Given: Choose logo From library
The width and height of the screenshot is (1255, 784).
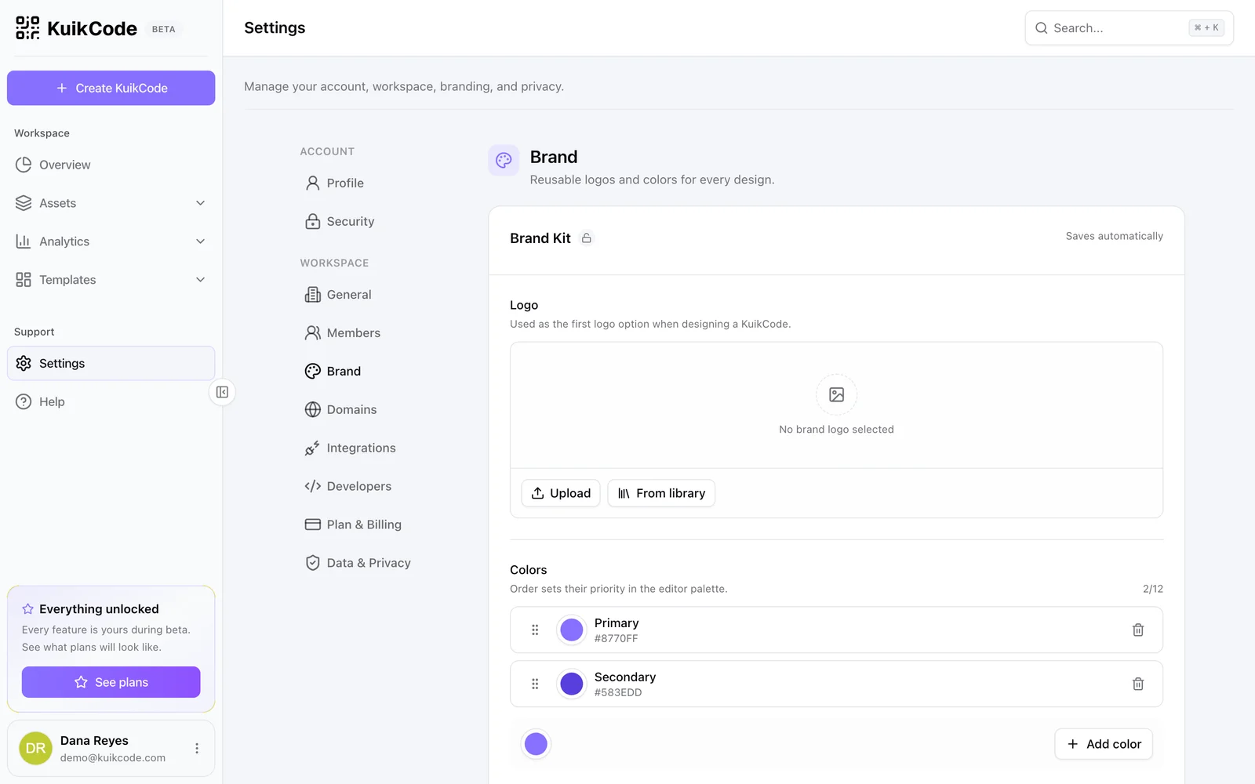Looking at the screenshot, I should pyautogui.click(x=661, y=493).
